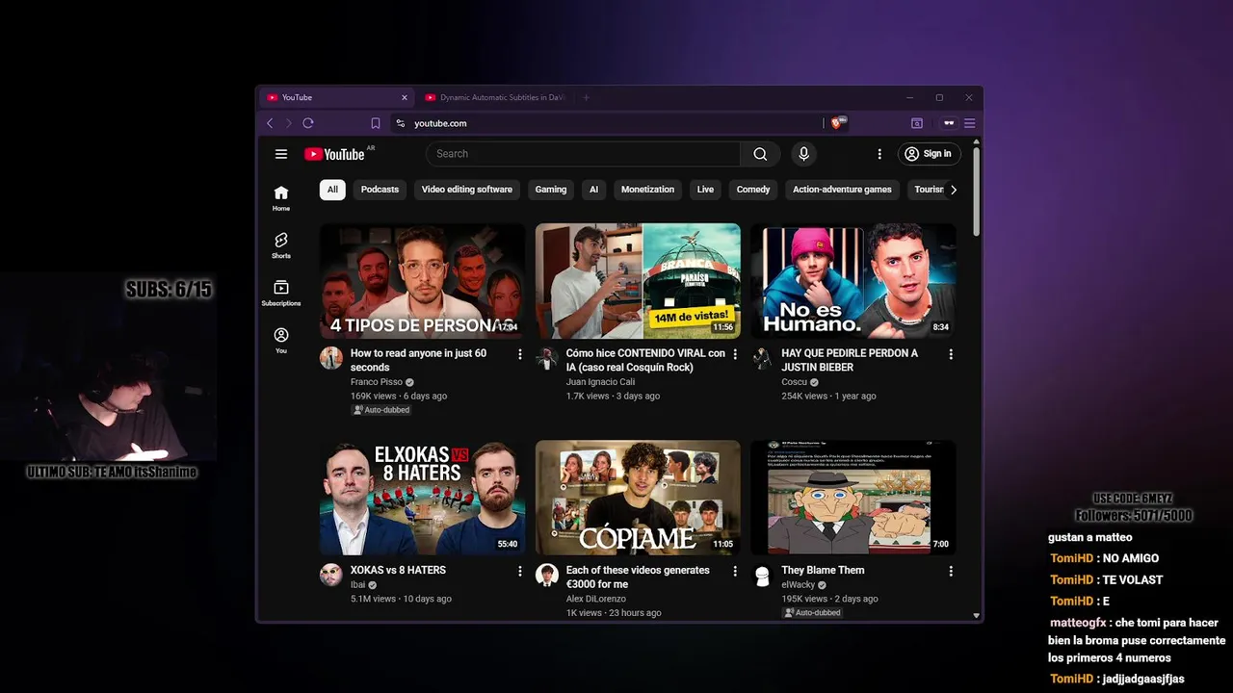
Task: Open Franco Pisso channel avatar
Action: pos(331,358)
